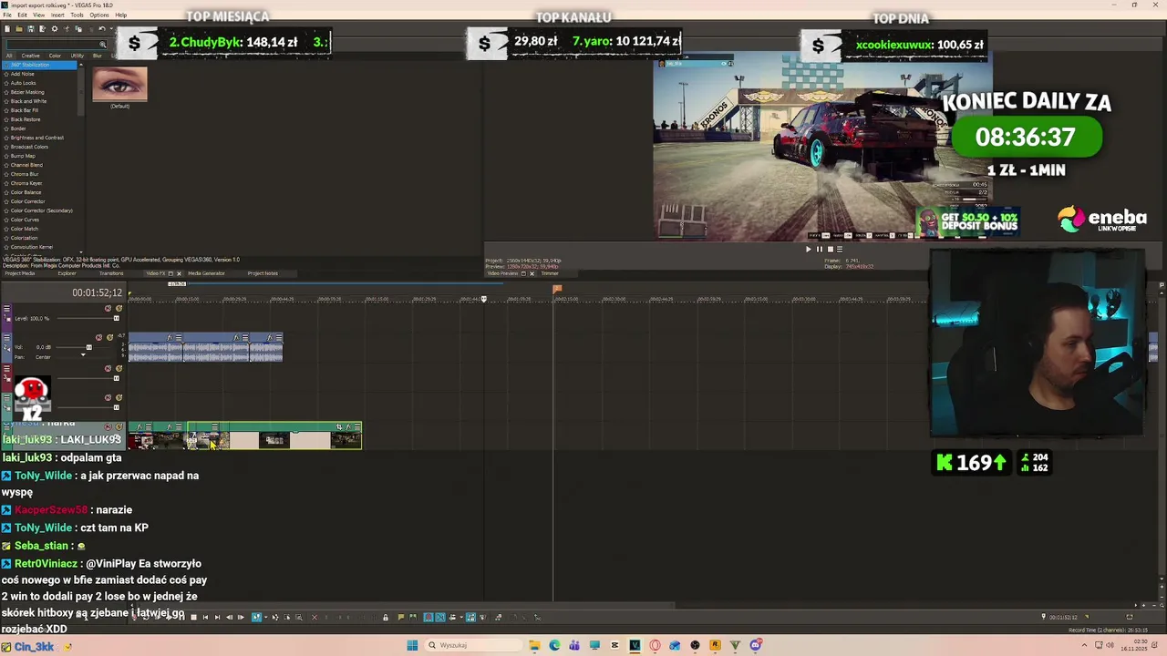Click the Windows Start button
Screen dimensions: 1167x656
tap(412, 645)
